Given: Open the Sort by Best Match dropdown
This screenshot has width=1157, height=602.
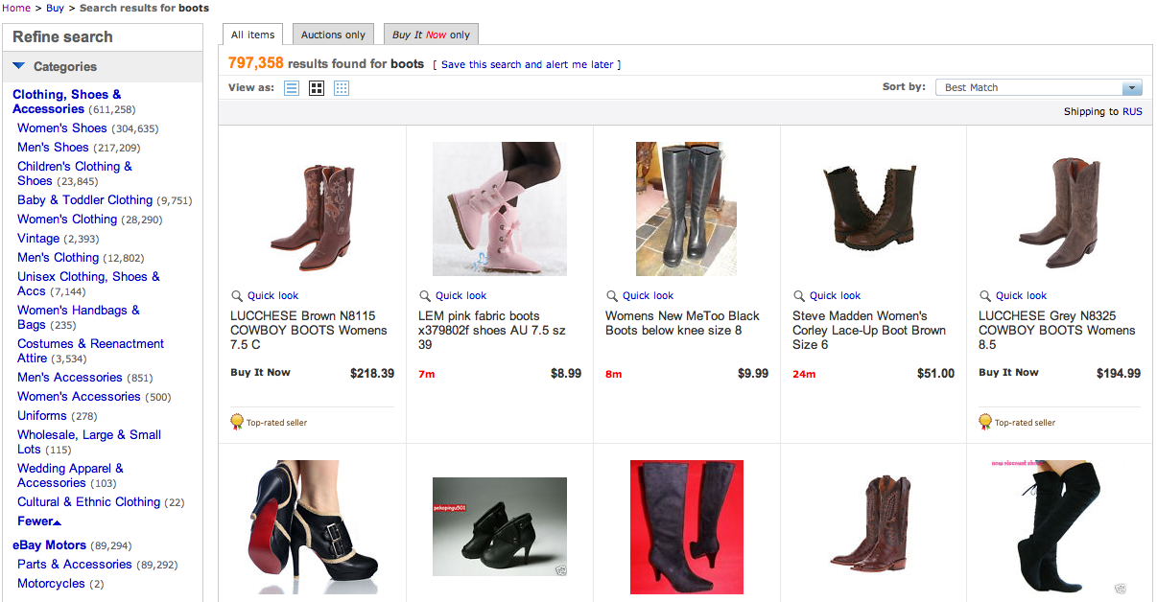Looking at the screenshot, I should point(1039,87).
